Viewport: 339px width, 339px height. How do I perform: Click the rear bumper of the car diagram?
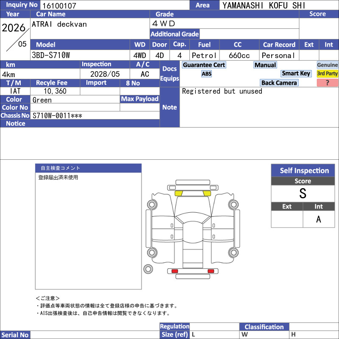tap(193, 276)
